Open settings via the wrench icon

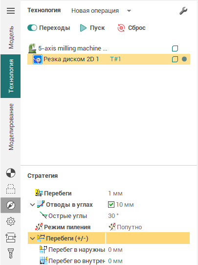pos(183,11)
